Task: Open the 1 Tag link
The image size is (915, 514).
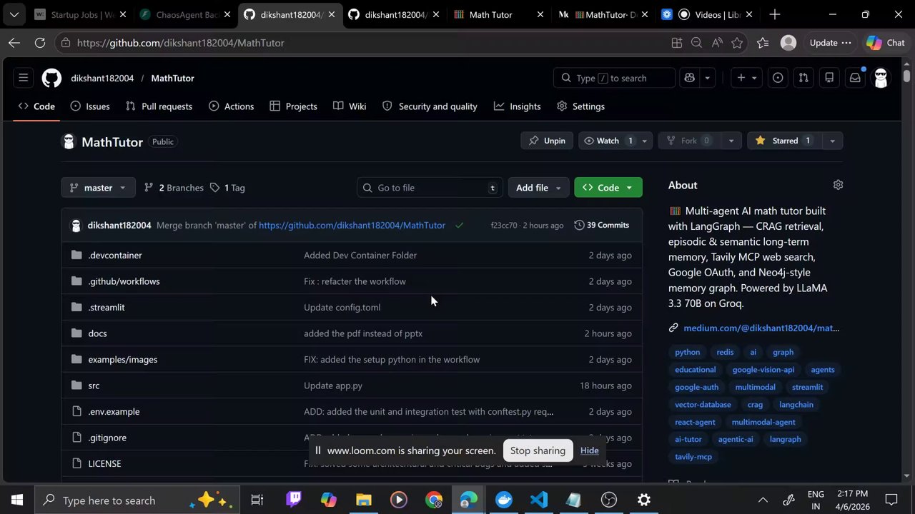Action: click(x=227, y=188)
